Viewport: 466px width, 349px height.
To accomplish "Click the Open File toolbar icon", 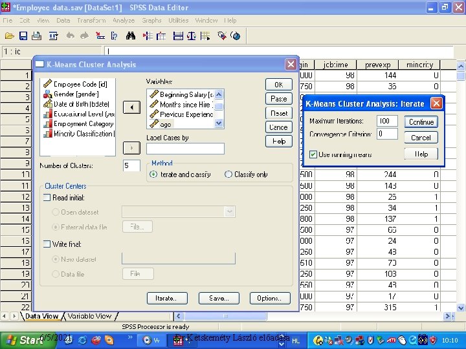I will point(10,36).
